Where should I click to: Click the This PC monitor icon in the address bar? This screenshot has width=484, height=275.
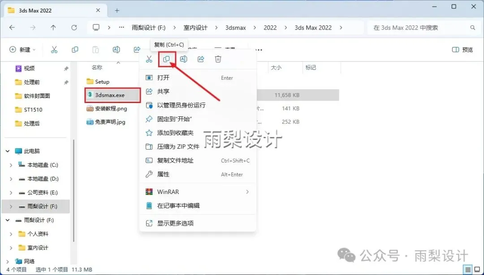(96, 27)
